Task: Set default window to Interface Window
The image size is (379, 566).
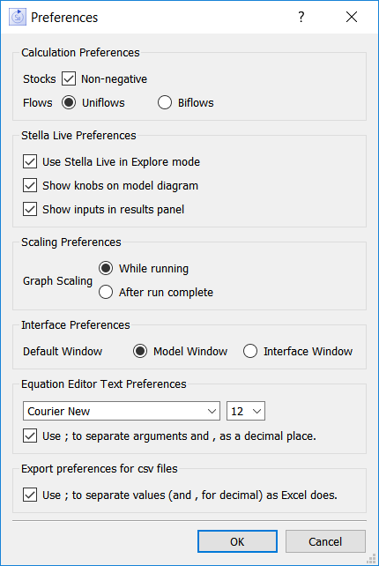Action: coord(250,351)
